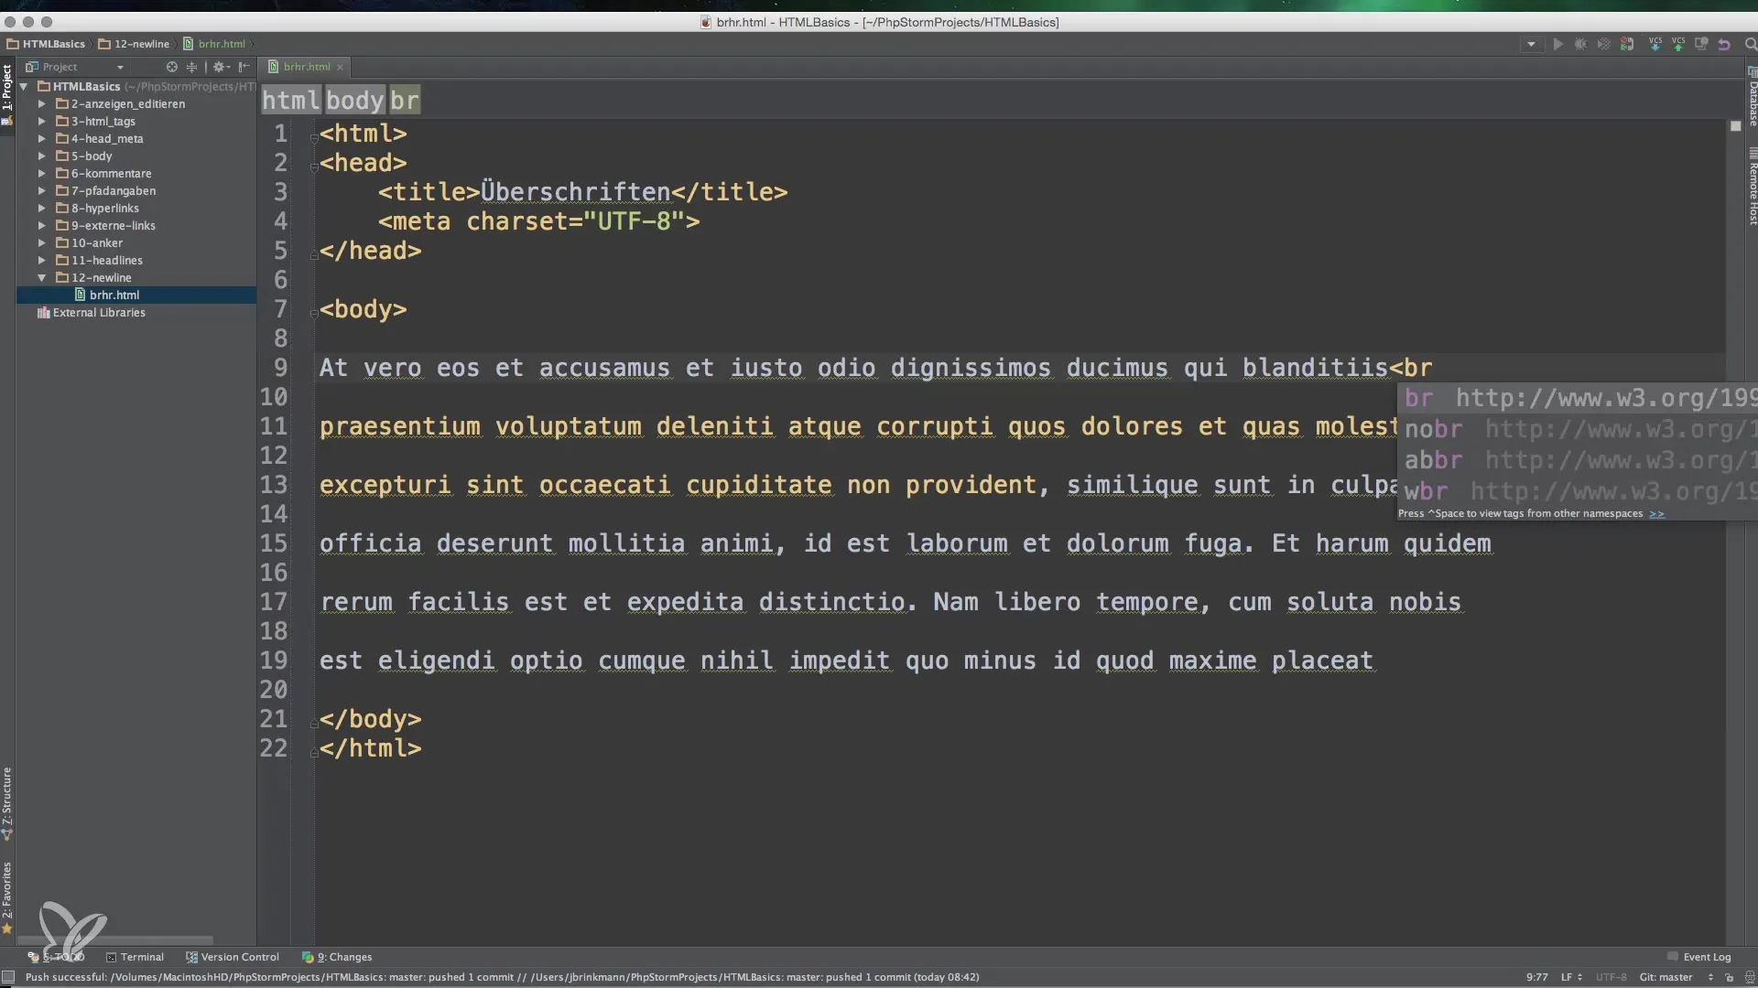This screenshot has height=988, width=1758.
Task: Collapse the 12-newline folder
Action: coord(41,278)
